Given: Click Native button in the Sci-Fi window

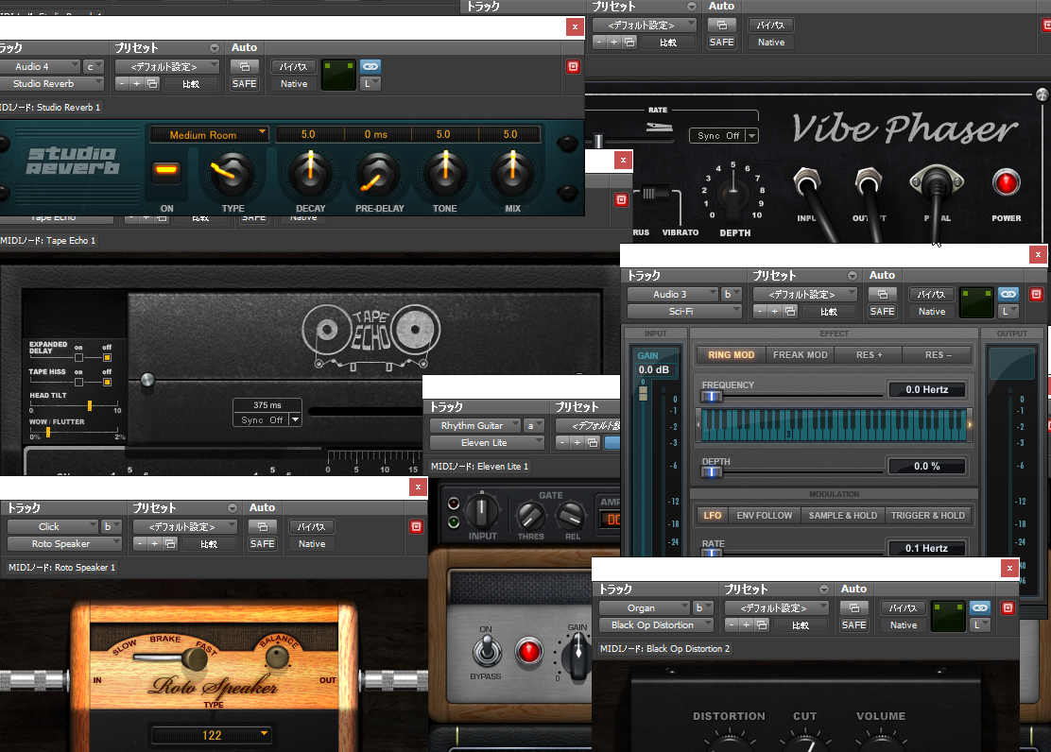Looking at the screenshot, I should 932,312.
